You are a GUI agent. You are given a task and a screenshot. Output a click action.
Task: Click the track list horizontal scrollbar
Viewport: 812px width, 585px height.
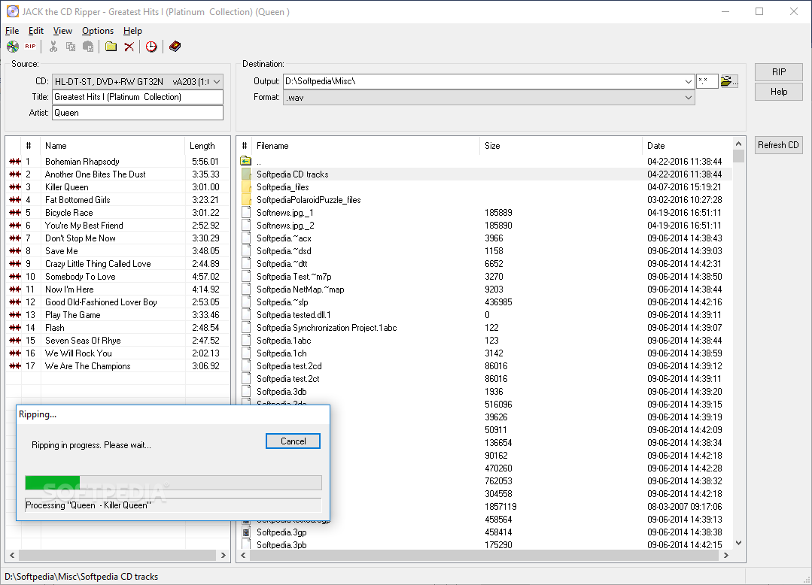[x=117, y=555]
